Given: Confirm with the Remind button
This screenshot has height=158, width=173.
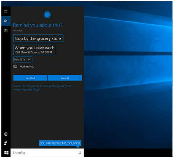Looking at the screenshot, I should pos(30,78).
